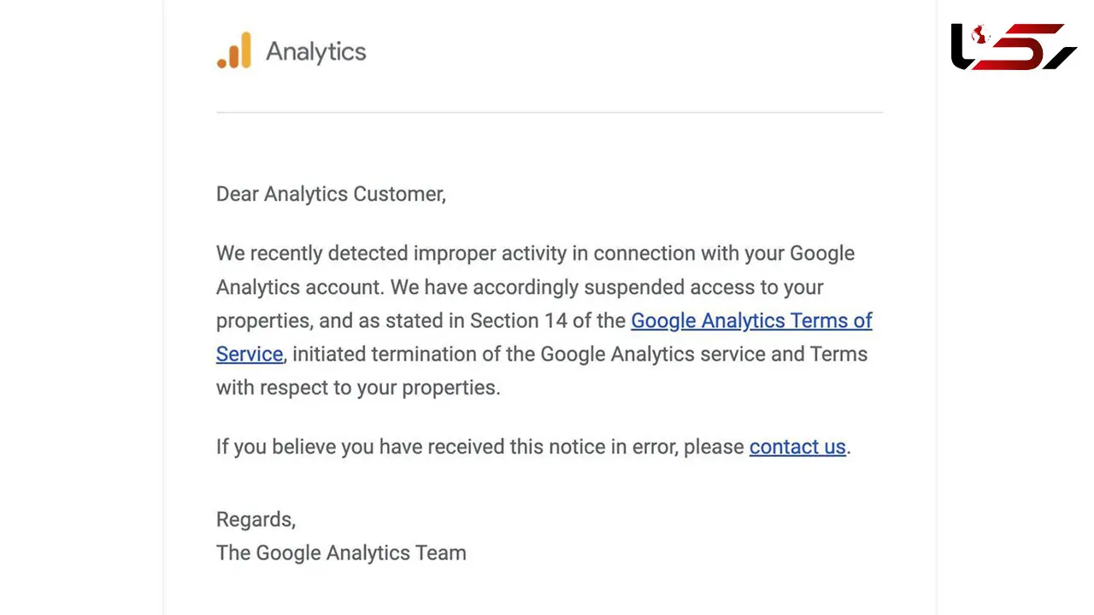Viewport: 1094px width, 615px height.
Task: Open the Google Analytics Terms of link
Action: pos(751,320)
